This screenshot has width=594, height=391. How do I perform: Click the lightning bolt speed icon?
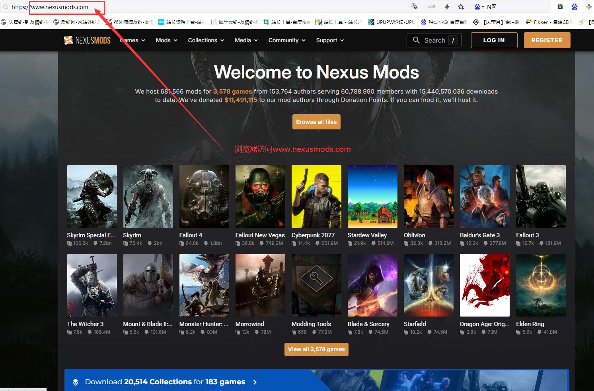click(447, 7)
